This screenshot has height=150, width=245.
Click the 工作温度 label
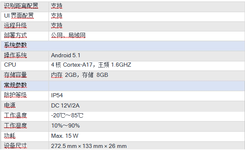pyautogui.click(x=15, y=115)
